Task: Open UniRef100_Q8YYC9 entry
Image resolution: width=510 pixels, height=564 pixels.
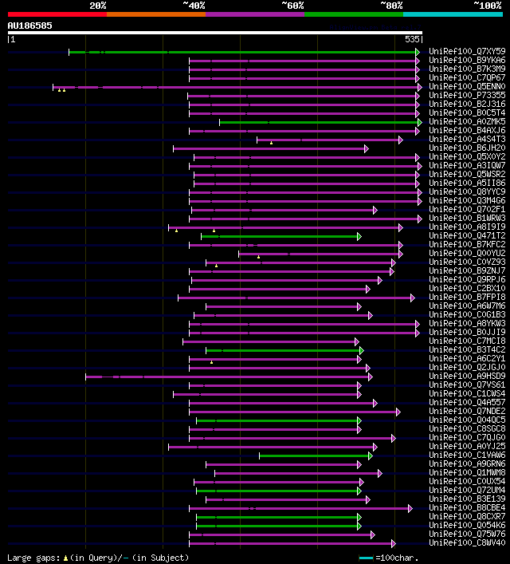Action: pyautogui.click(x=467, y=191)
